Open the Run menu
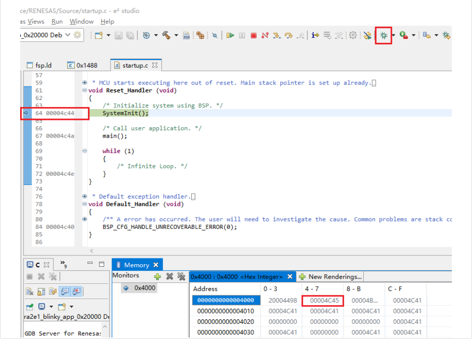Viewport: 472px width, 339px height. tap(57, 22)
